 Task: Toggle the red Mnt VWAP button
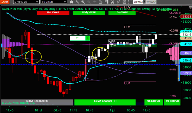pyautogui.click(x=53, y=13)
